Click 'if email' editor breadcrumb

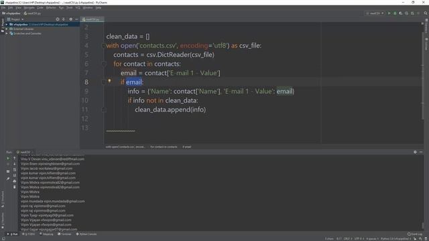(187, 147)
